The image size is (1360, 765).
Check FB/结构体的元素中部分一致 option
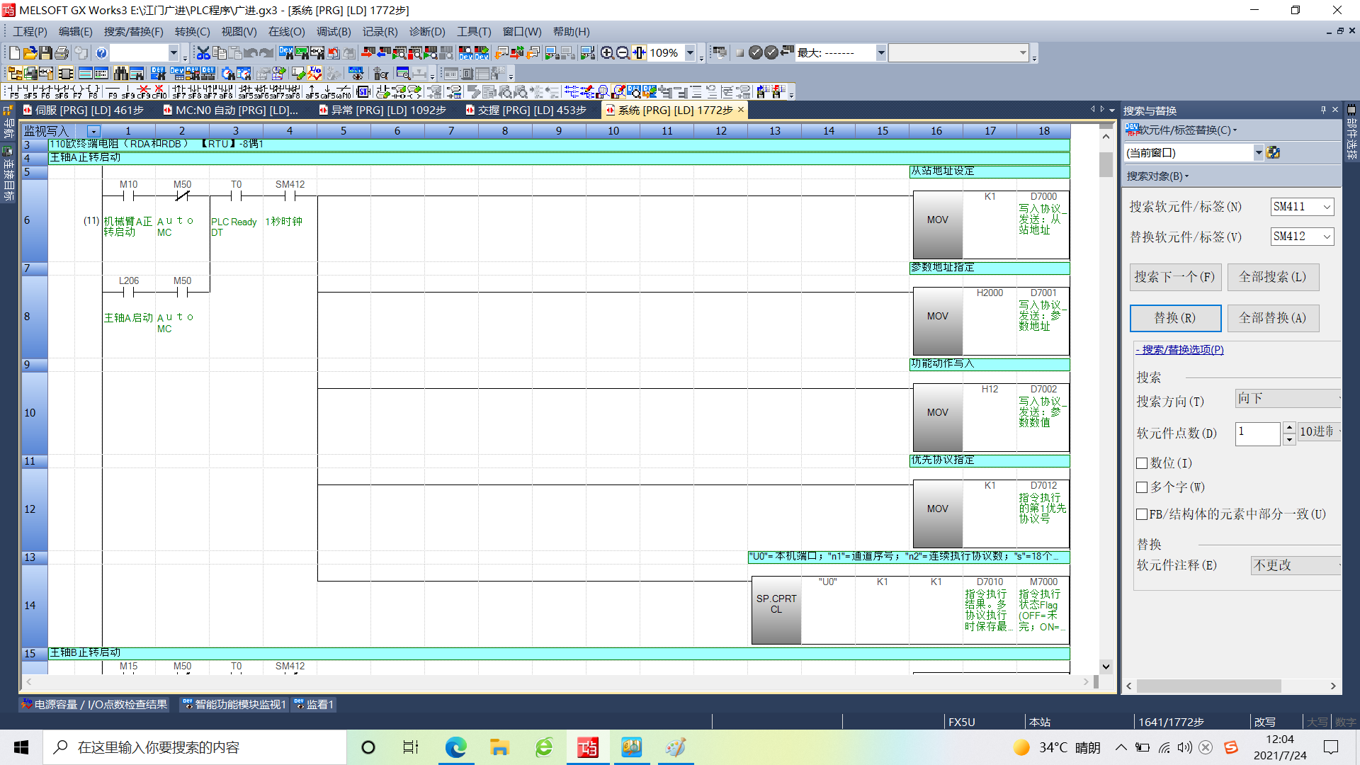coord(1142,514)
